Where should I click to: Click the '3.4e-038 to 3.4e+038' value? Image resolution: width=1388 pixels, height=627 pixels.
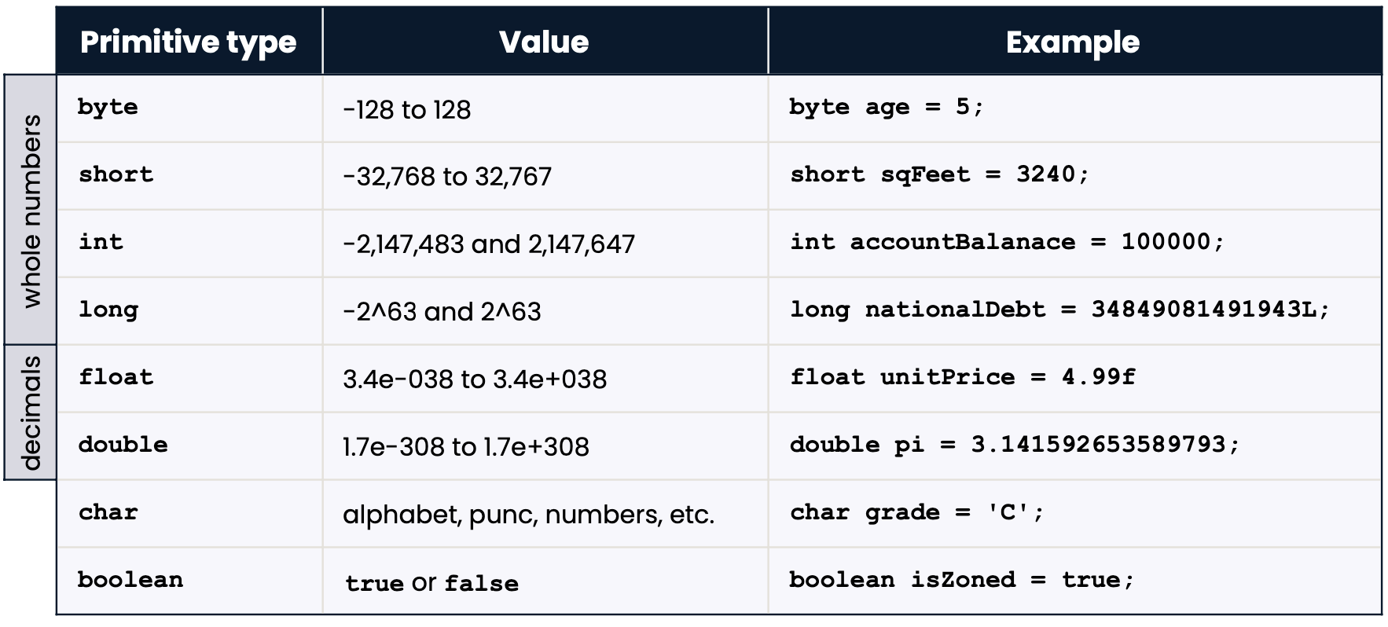click(475, 379)
